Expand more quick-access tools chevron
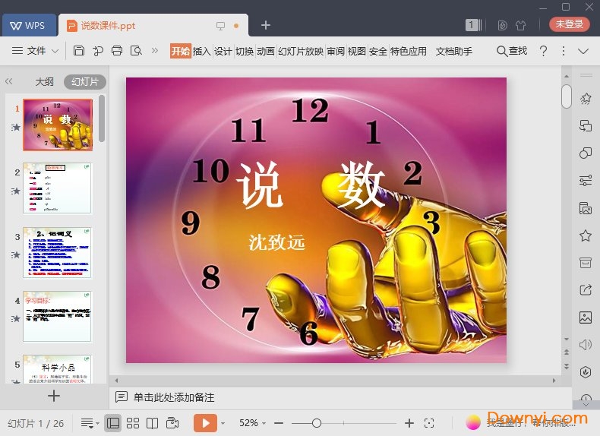Viewport: 600px width, 436px height. [155, 51]
